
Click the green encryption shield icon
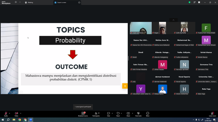[x=189, y=2]
